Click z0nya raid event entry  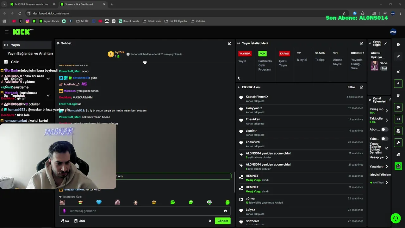pos(301,200)
